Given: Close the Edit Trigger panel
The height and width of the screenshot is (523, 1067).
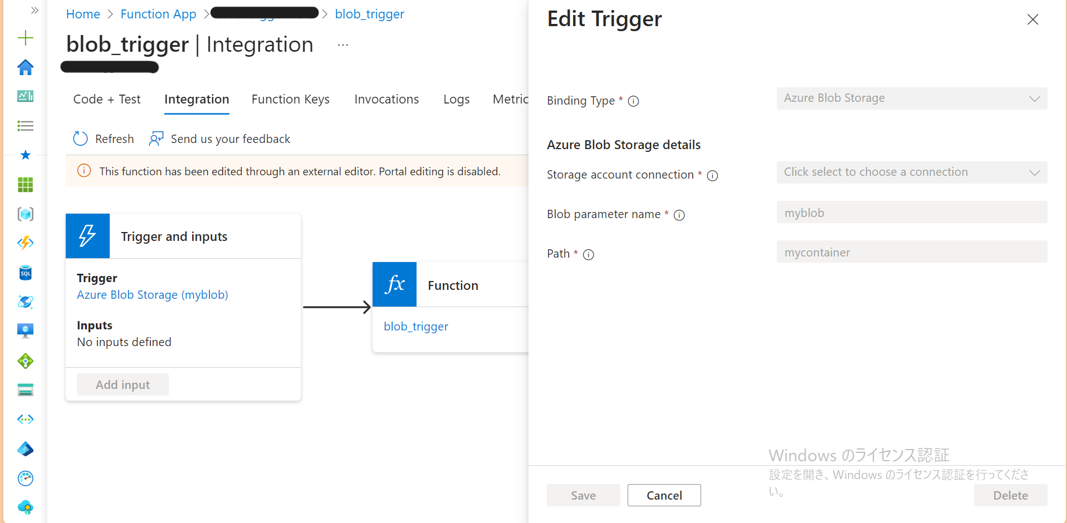Looking at the screenshot, I should point(1033,19).
